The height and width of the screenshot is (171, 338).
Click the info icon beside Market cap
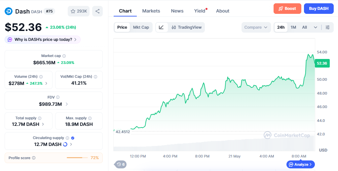pyautogui.click(x=64, y=56)
